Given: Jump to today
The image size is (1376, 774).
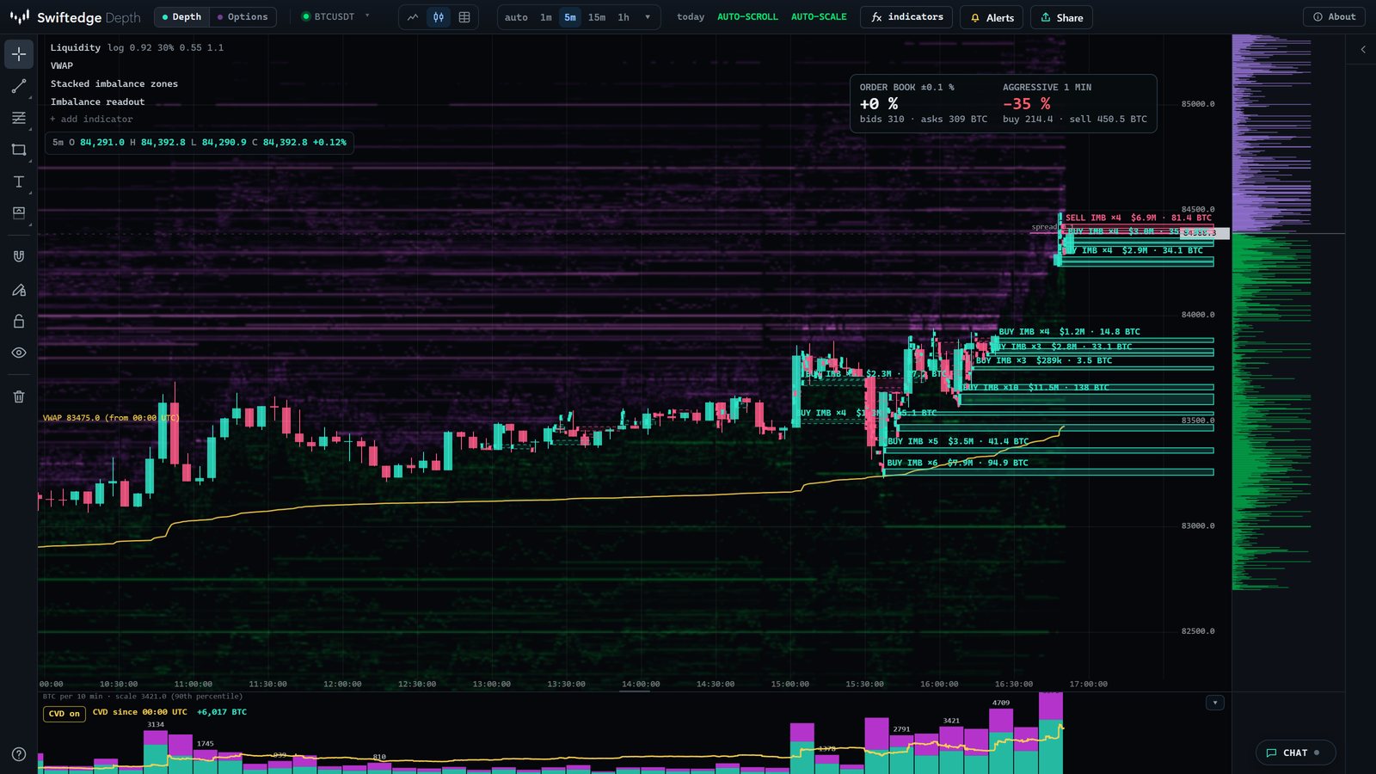Looking at the screenshot, I should (x=691, y=17).
